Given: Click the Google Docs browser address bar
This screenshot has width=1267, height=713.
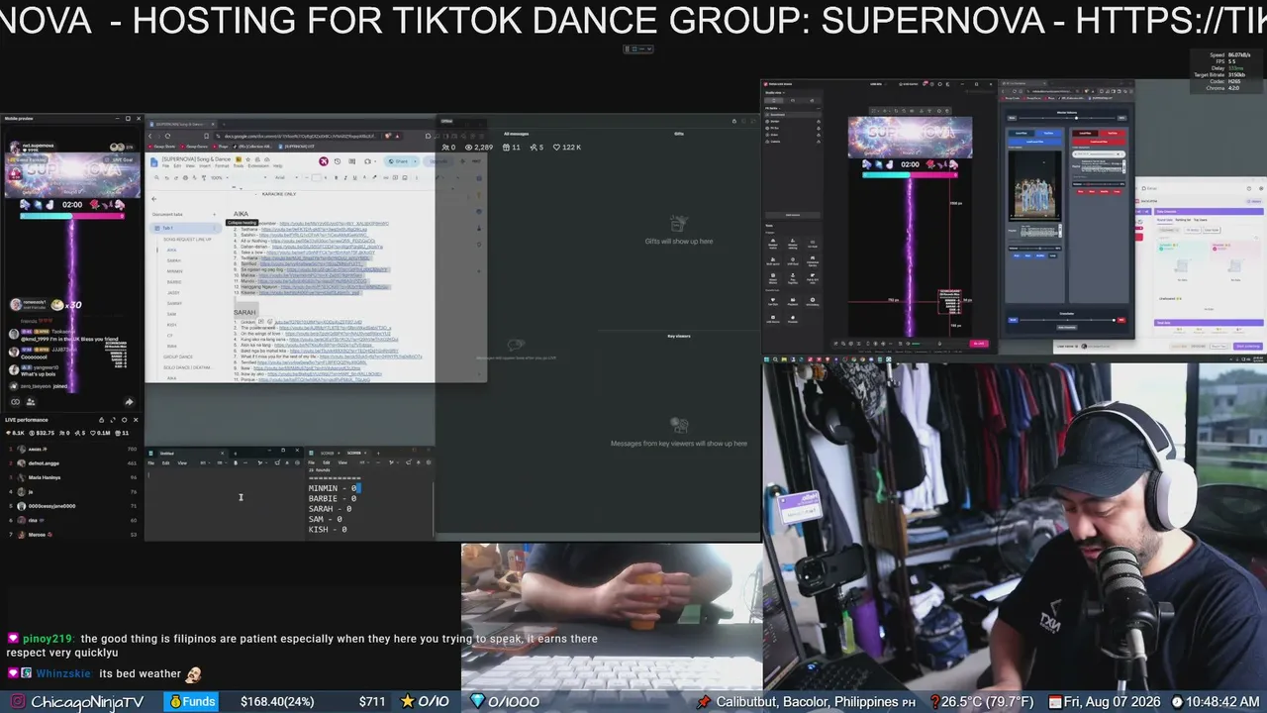Looking at the screenshot, I should pos(297,136).
